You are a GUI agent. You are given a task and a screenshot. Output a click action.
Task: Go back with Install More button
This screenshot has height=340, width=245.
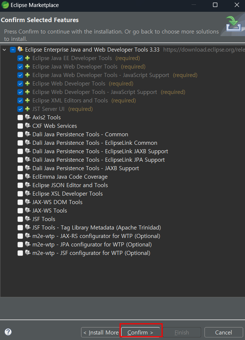tap(101, 332)
